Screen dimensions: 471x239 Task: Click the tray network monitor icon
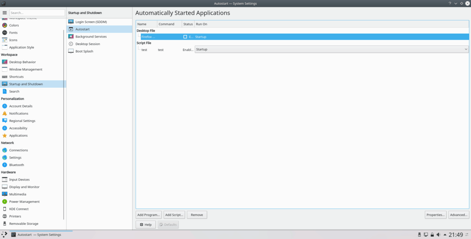point(425,235)
